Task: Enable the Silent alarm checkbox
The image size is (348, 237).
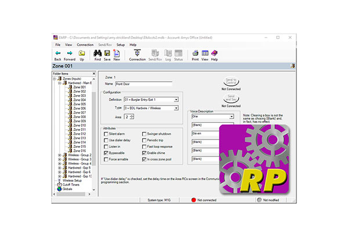Action: (106, 134)
